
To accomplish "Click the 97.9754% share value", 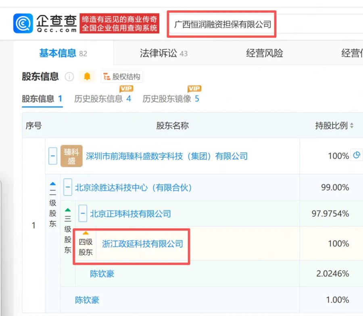I will pyautogui.click(x=330, y=214).
